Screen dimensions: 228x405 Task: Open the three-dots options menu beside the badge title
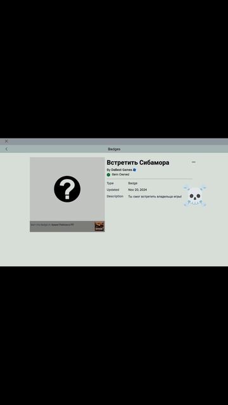click(193, 162)
